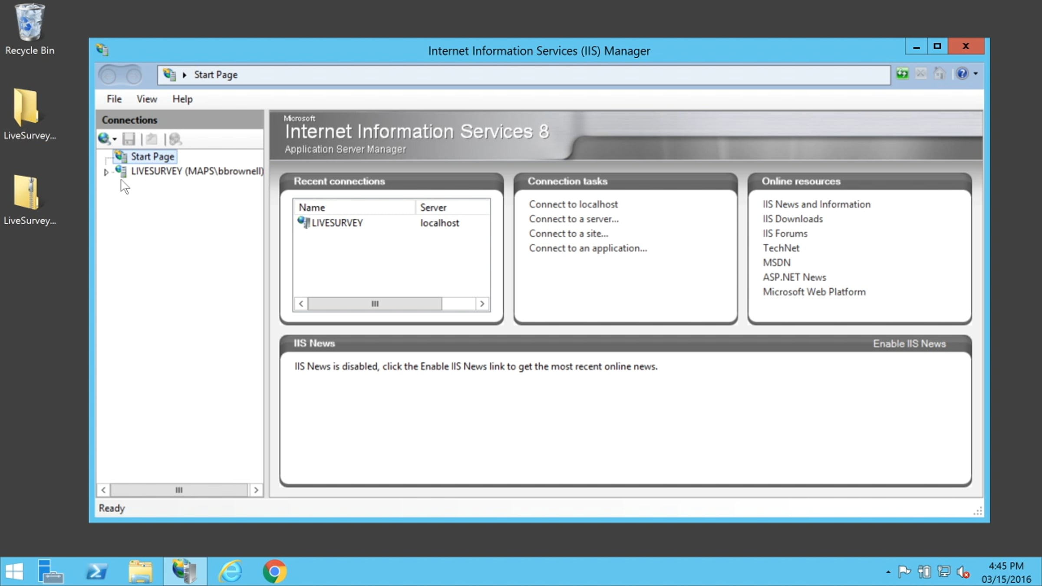Expand the Help icon dropdown arrow

976,74
